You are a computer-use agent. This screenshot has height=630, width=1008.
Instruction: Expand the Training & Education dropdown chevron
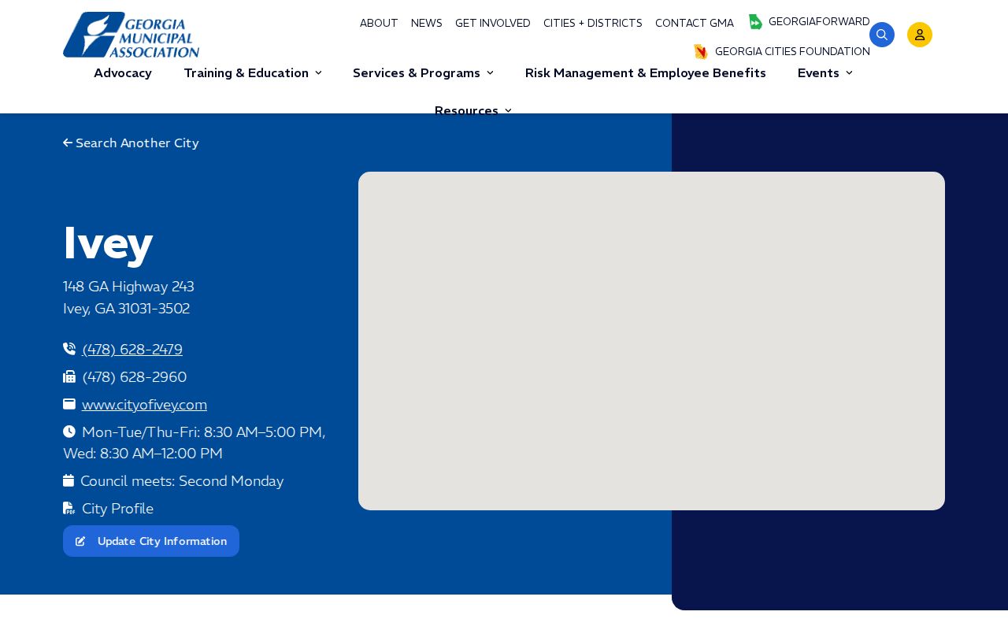tap(318, 73)
